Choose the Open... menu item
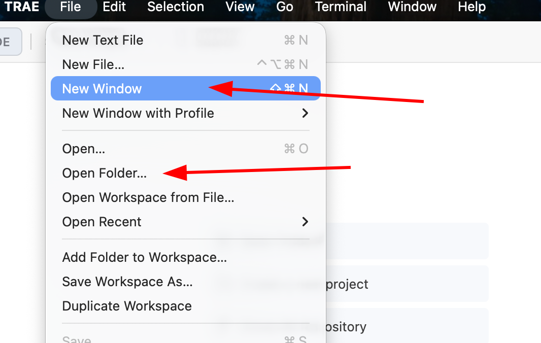This screenshot has height=343, width=541. point(84,149)
